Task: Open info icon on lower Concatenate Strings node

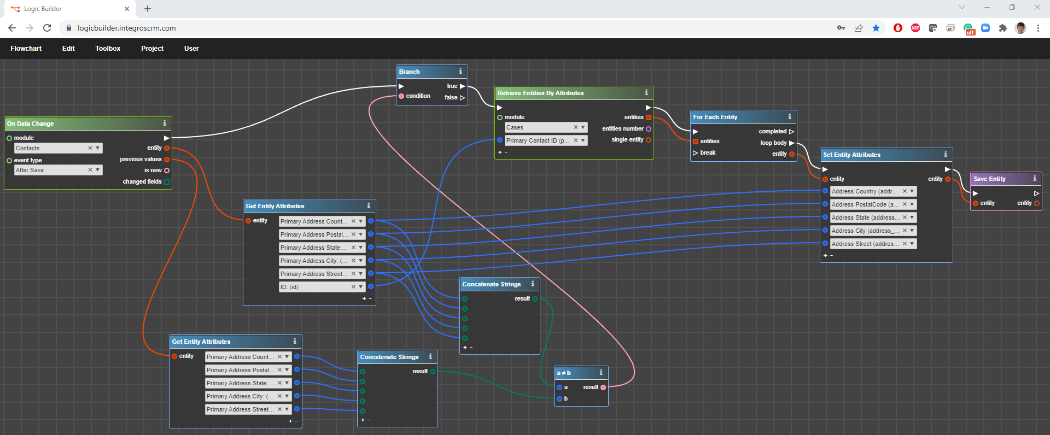Action: 430,356
